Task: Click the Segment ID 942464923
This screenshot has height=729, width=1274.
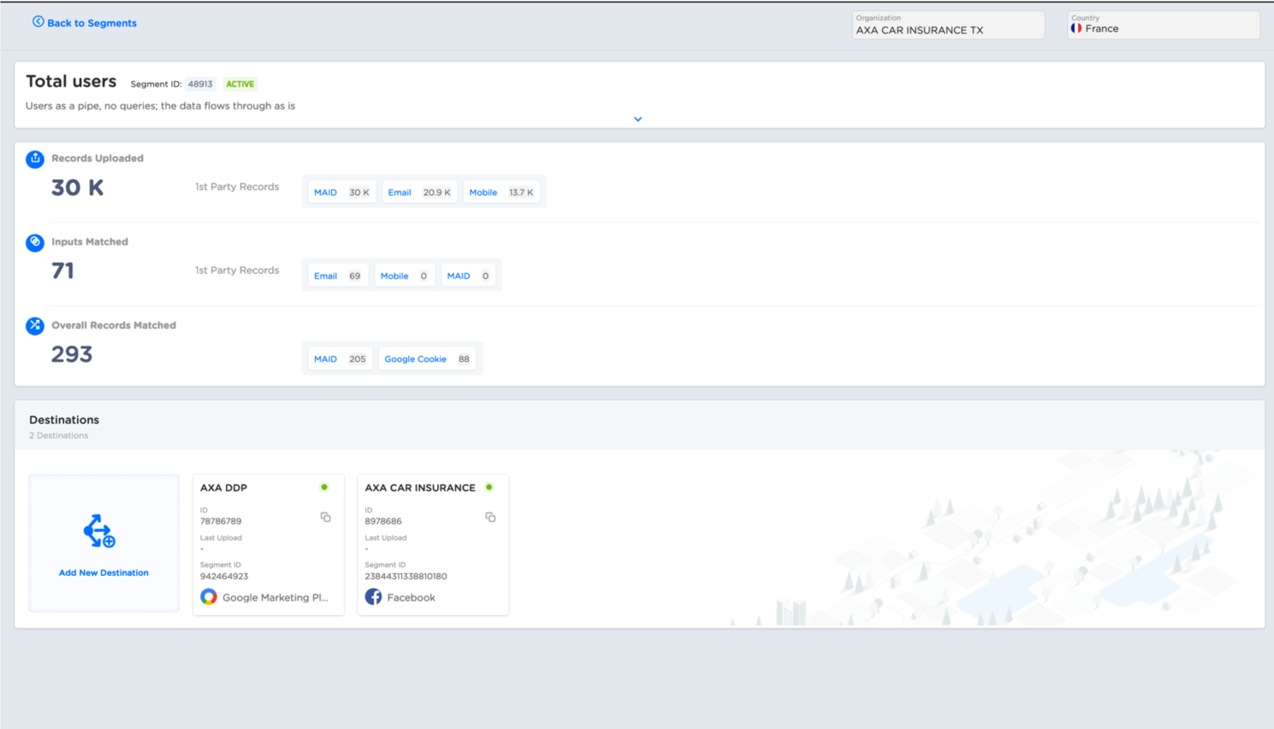Action: click(x=224, y=577)
